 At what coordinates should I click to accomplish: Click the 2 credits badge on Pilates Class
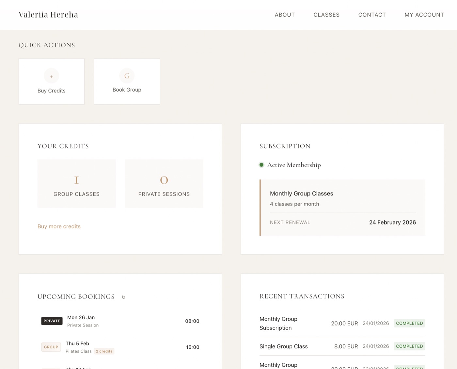click(x=104, y=351)
